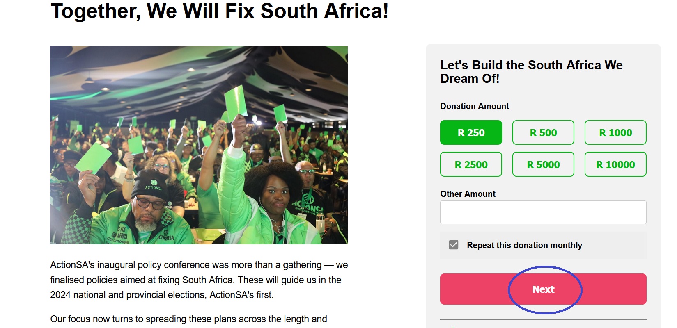
Task: Select R 2500 as donation amount
Action: click(471, 164)
